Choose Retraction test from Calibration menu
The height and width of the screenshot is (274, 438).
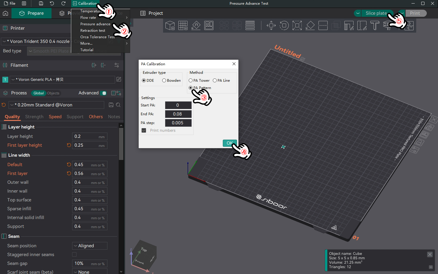(x=93, y=31)
